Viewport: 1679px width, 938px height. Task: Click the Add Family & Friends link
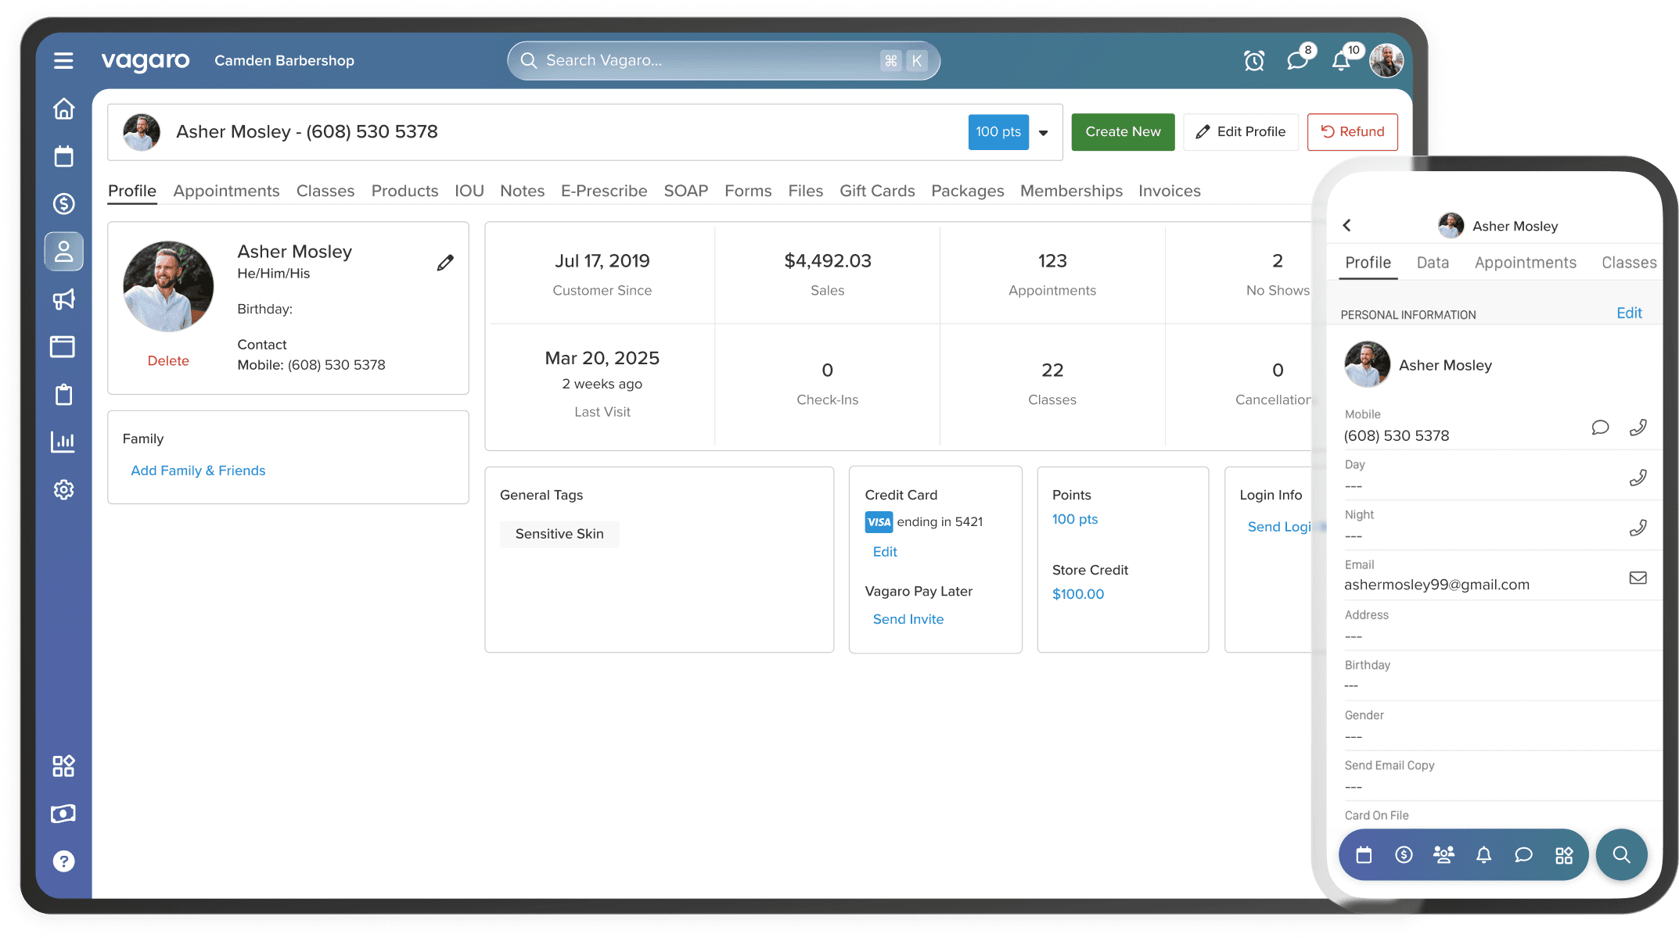point(198,471)
